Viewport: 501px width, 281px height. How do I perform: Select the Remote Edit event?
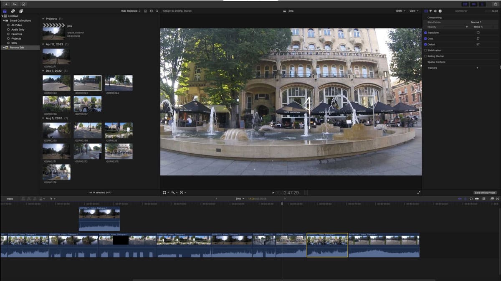coord(20,48)
